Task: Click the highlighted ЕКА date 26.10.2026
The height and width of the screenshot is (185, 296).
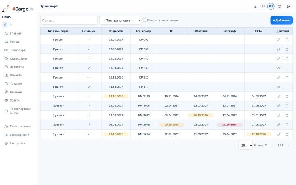Action: 201,115
